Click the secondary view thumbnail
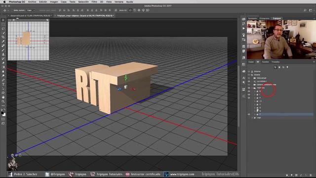Viewport: 316px width, 178px height. [28, 41]
